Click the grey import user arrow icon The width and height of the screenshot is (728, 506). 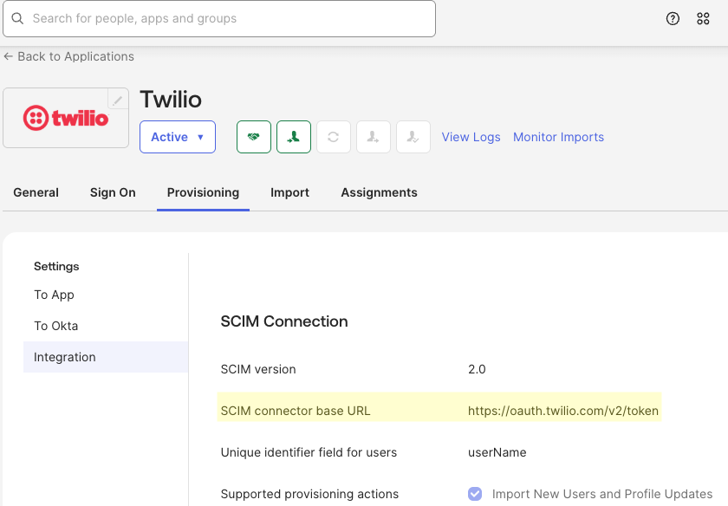coord(374,137)
